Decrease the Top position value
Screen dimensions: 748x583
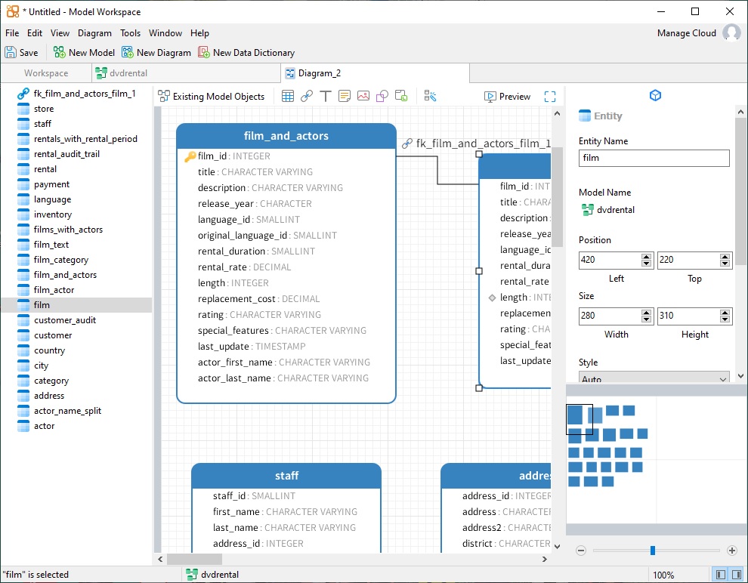pyautogui.click(x=725, y=263)
